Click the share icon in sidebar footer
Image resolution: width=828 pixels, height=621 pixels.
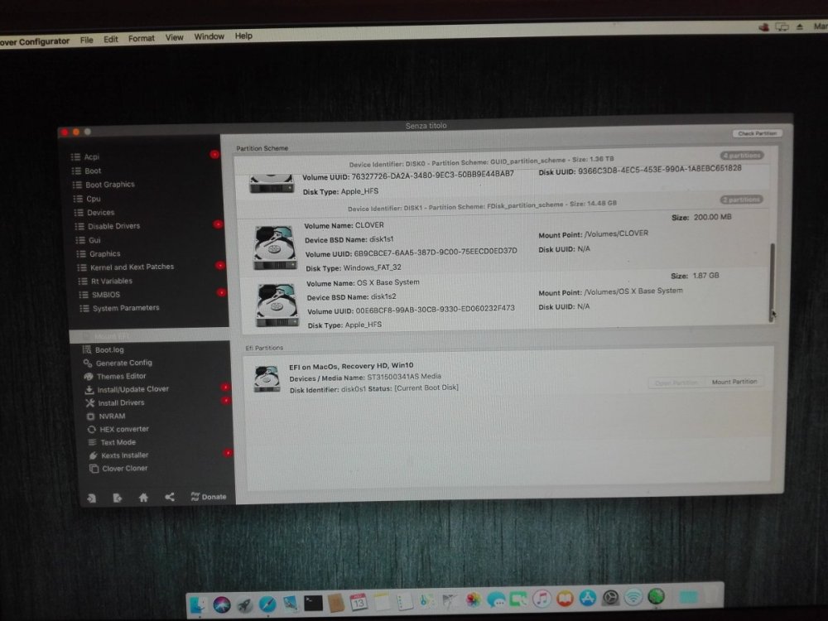170,497
